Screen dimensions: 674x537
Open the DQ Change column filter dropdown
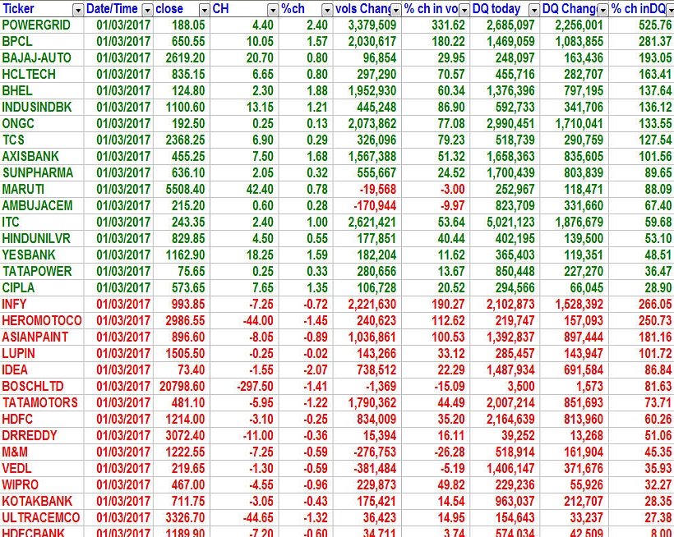click(603, 10)
